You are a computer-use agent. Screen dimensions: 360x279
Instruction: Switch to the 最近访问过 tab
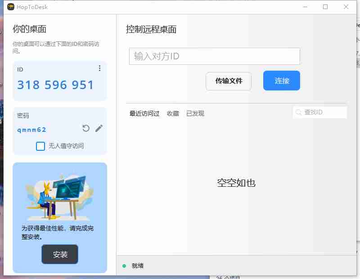144,113
